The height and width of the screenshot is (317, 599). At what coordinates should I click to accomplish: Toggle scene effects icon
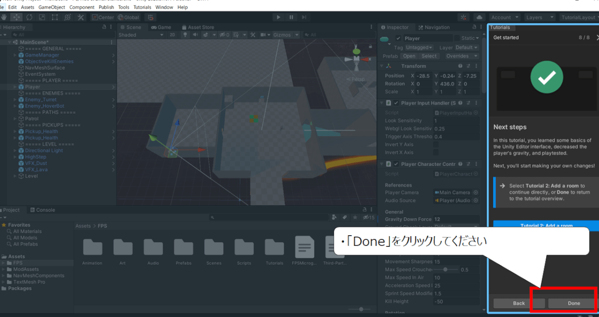207,35
